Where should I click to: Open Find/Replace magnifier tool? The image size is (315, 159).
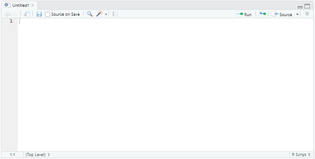(x=90, y=14)
